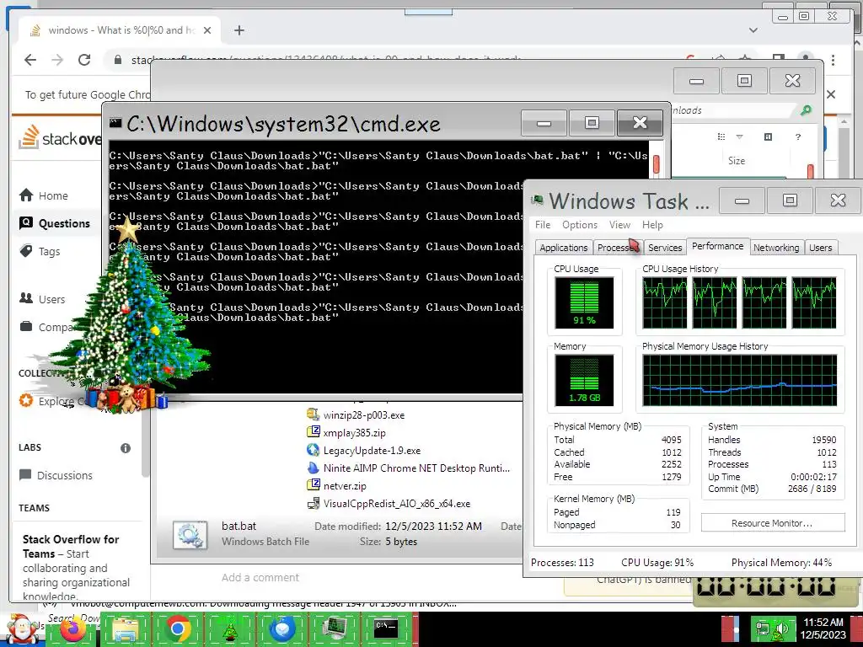Click the cmd window scrollbar thumb
The width and height of the screenshot is (863, 647).
click(656, 164)
